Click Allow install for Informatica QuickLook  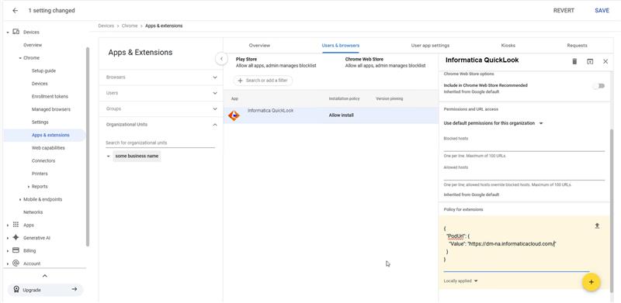click(342, 115)
